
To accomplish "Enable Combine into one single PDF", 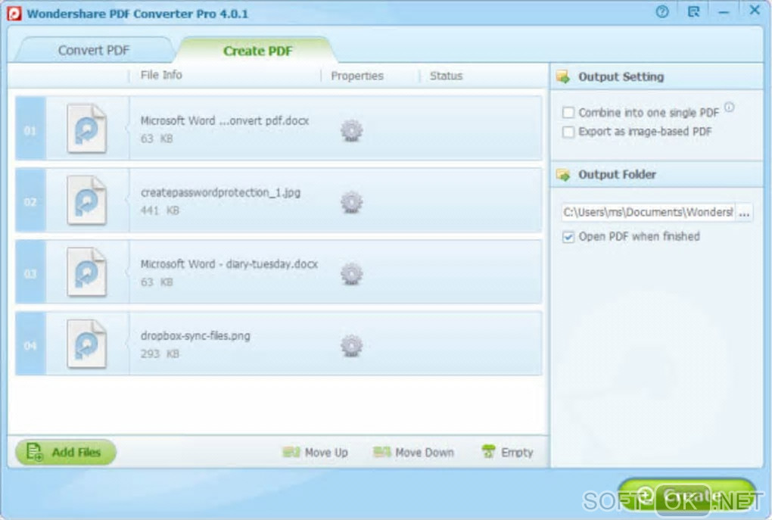I will 568,113.
